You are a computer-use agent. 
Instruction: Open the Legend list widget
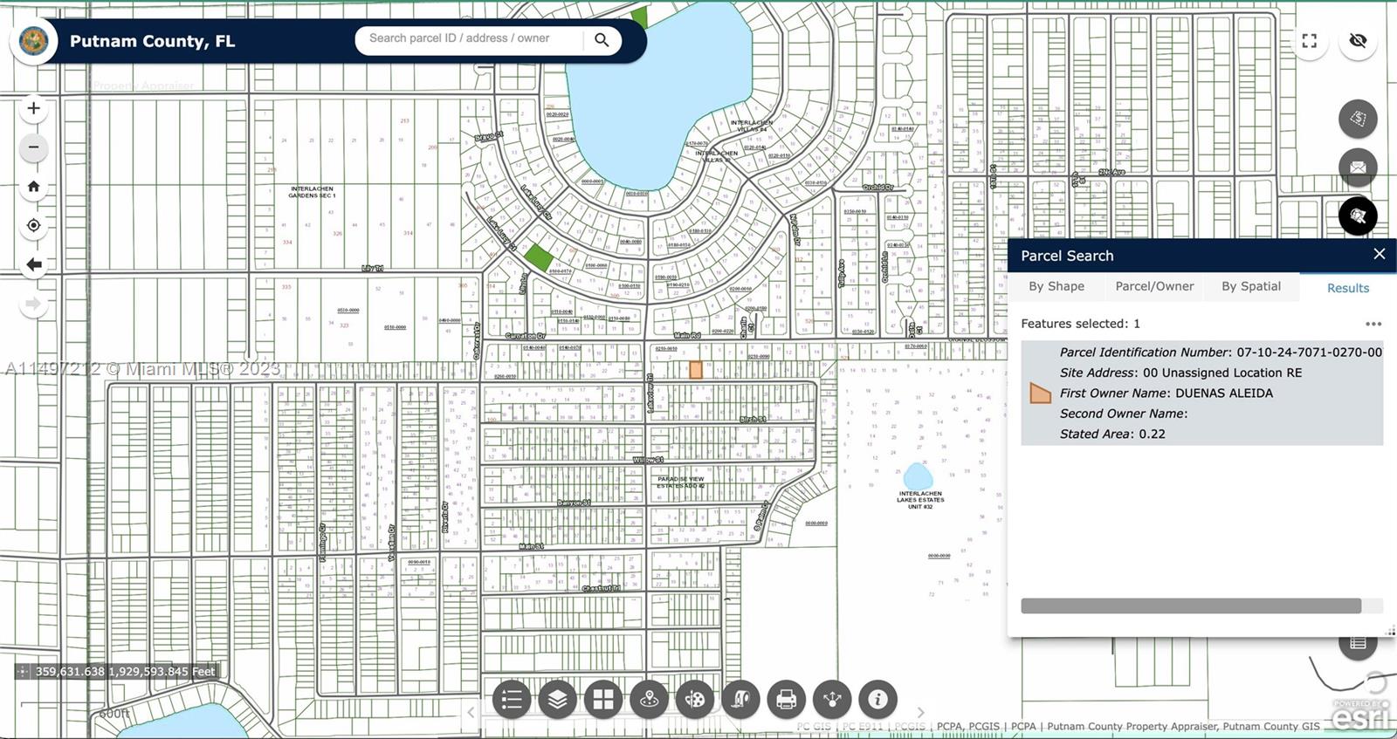pos(512,699)
